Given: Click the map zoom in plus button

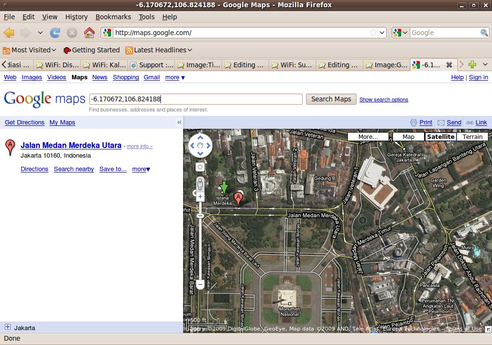Looking at the screenshot, I should click(x=200, y=197).
